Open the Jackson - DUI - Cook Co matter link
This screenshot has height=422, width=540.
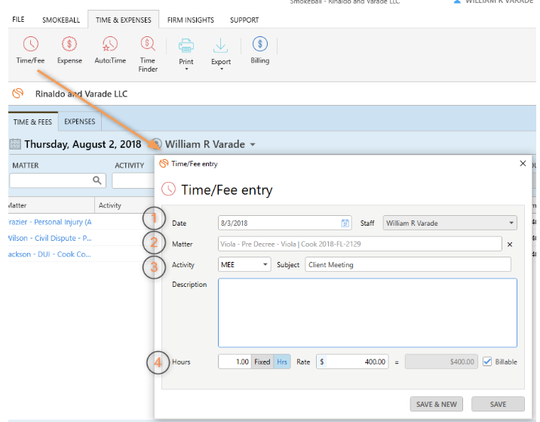pos(50,254)
